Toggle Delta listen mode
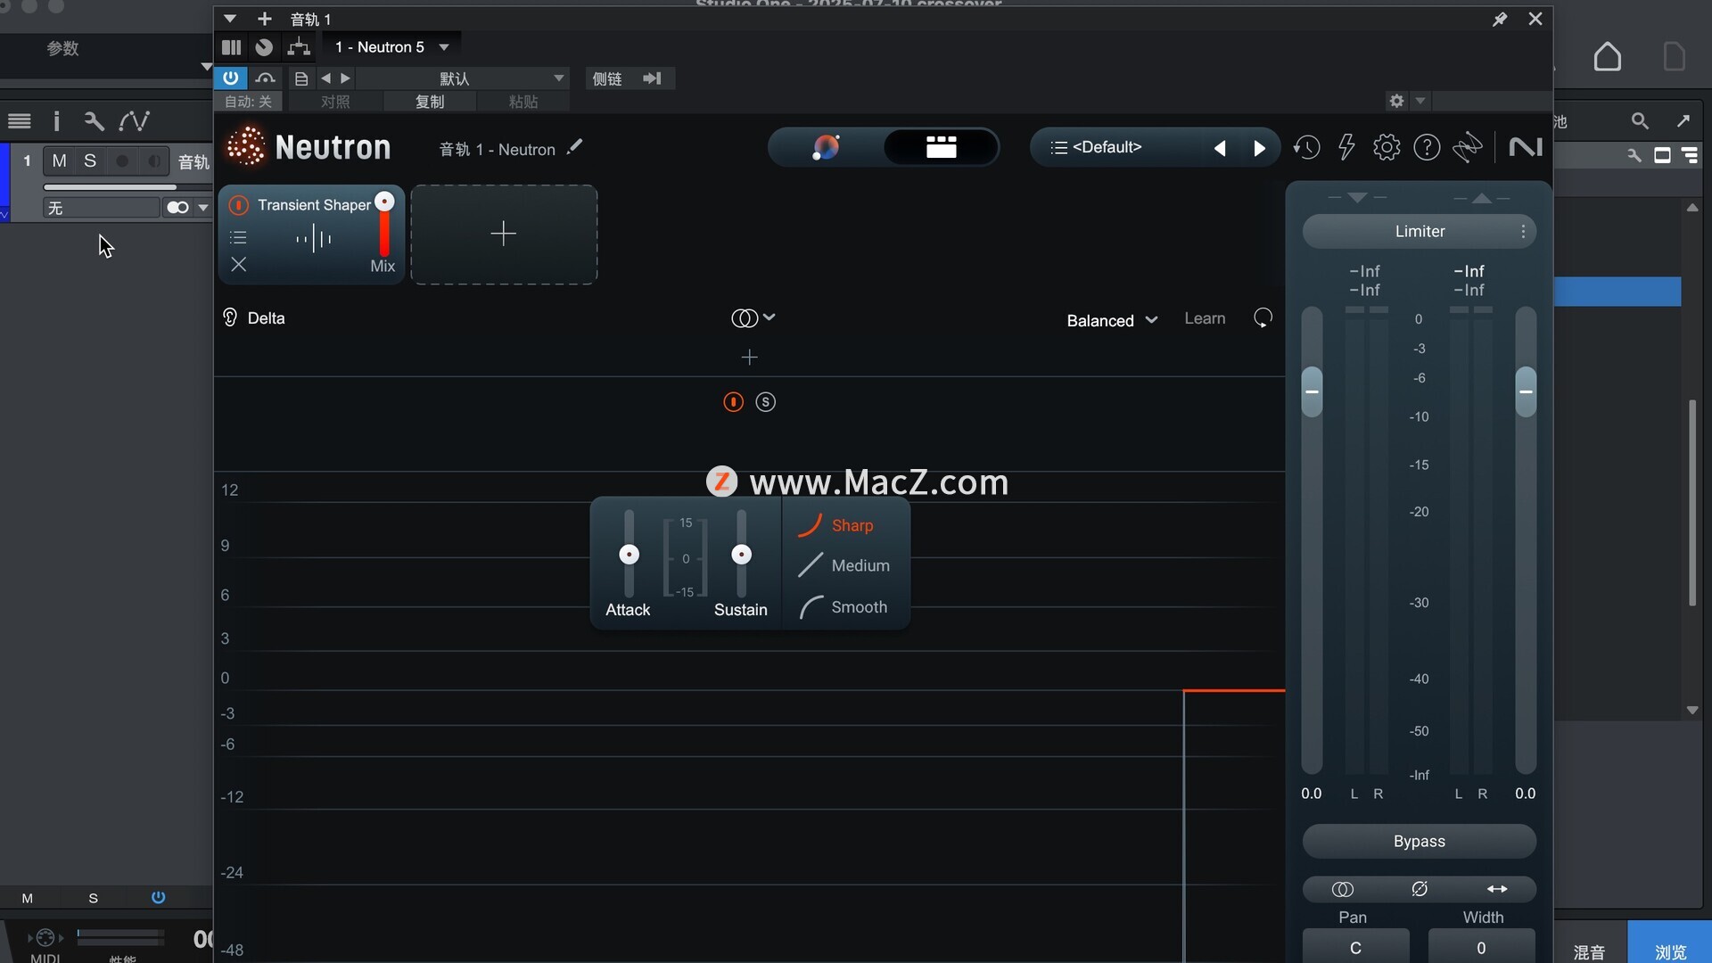Image resolution: width=1712 pixels, height=963 pixels. point(253,318)
